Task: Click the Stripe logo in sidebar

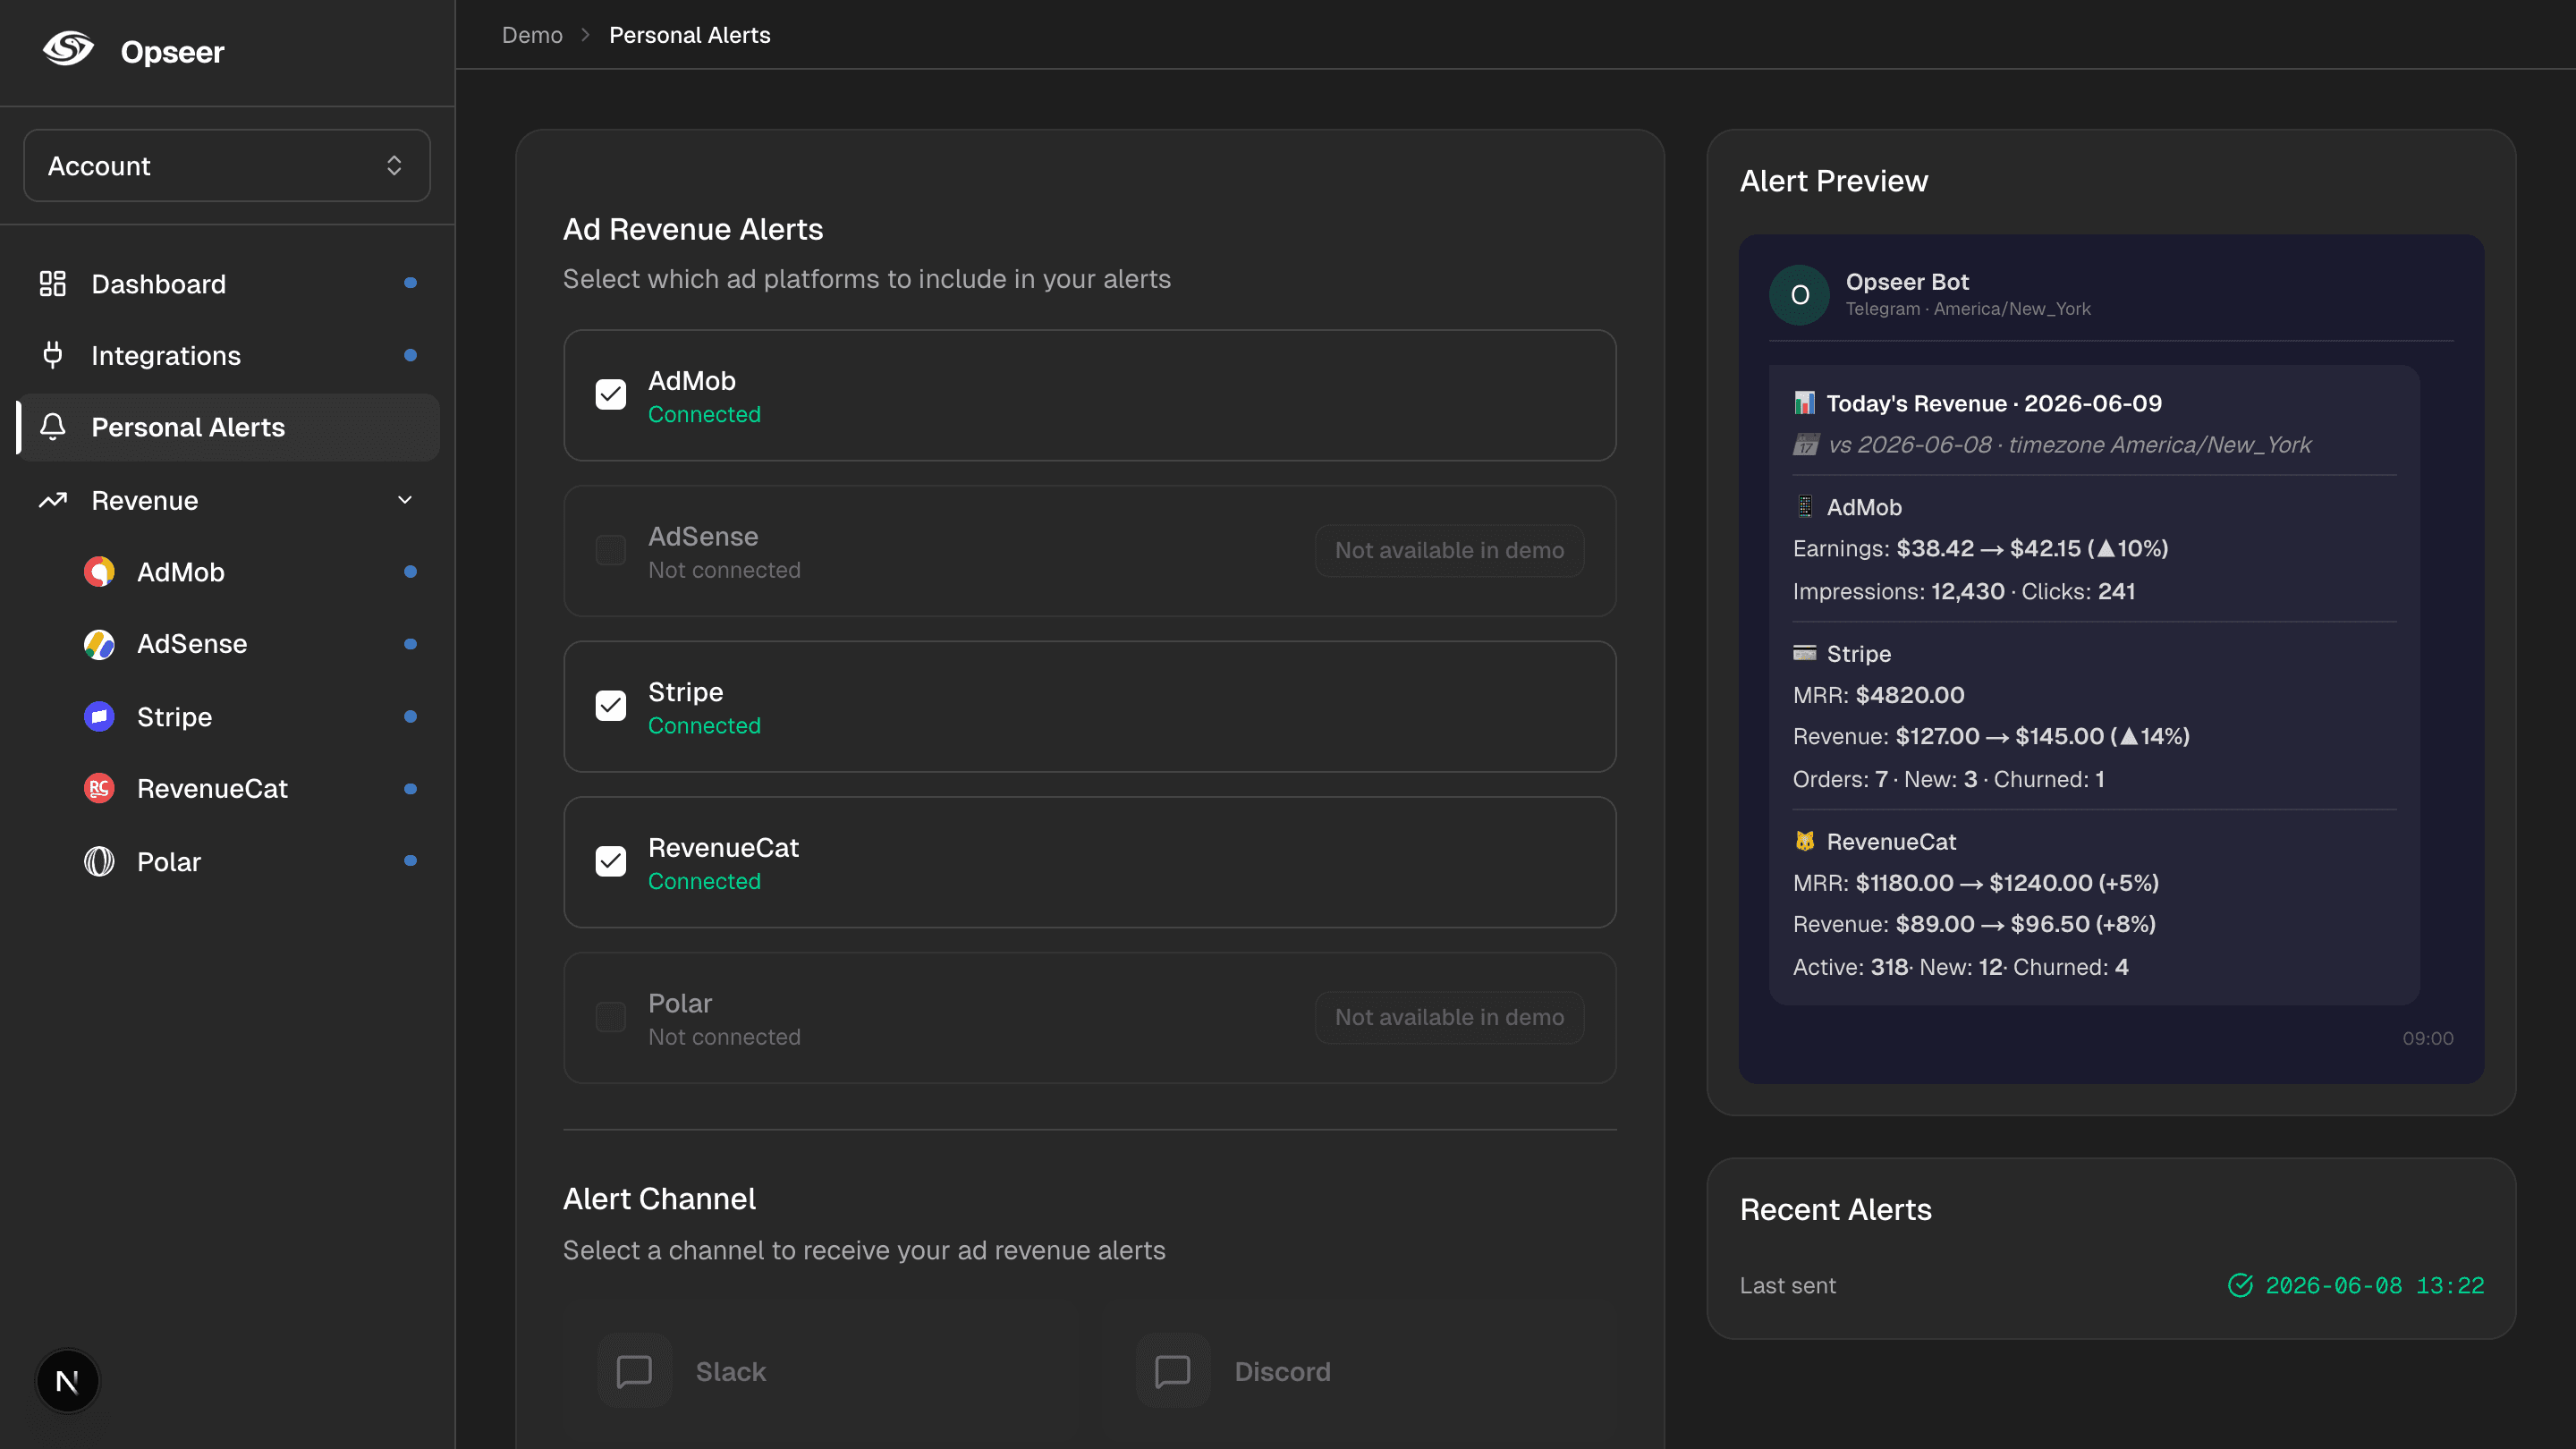Action: click(x=99, y=717)
